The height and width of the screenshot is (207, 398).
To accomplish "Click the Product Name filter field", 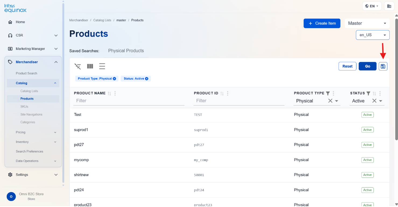I will [x=129, y=101].
